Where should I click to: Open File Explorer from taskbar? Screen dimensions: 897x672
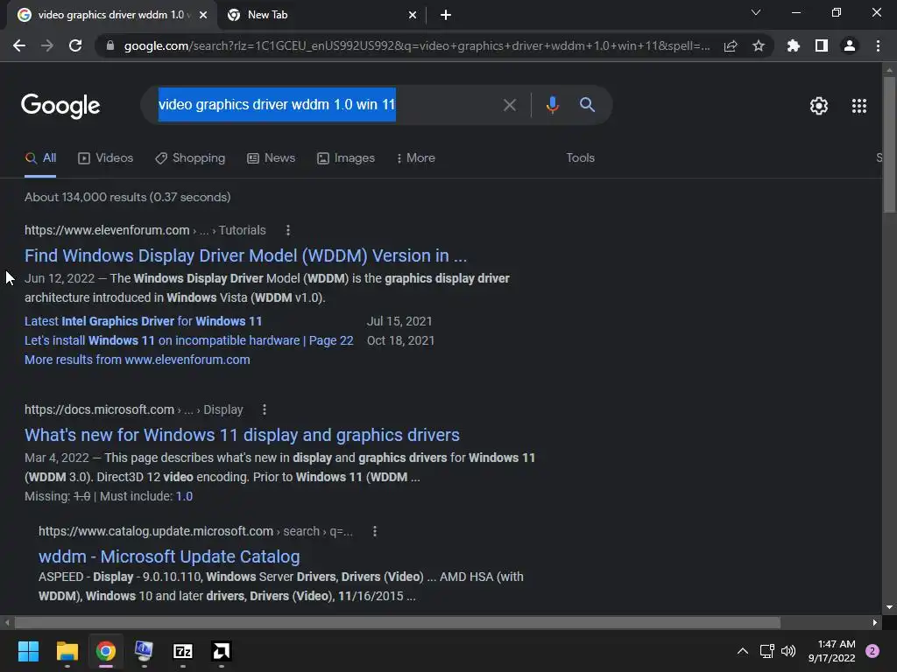67,651
